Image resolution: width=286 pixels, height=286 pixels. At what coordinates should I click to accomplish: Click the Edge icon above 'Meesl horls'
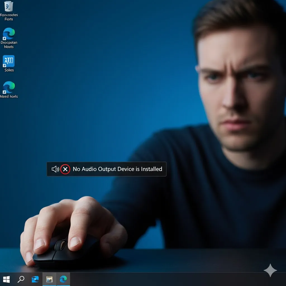[9, 87]
